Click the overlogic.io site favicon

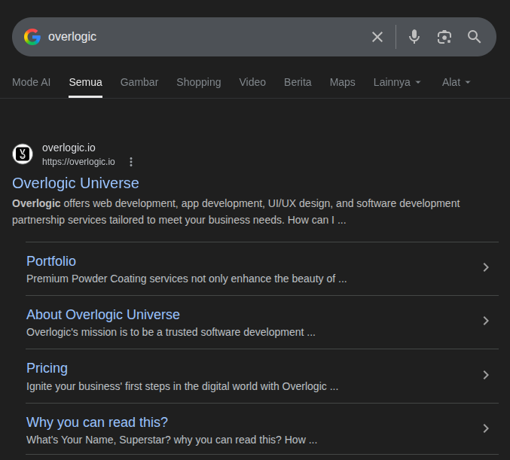[x=23, y=154]
